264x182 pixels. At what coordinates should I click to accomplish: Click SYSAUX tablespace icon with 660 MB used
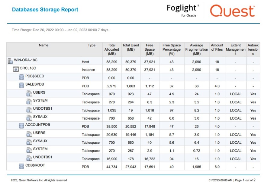29,142
